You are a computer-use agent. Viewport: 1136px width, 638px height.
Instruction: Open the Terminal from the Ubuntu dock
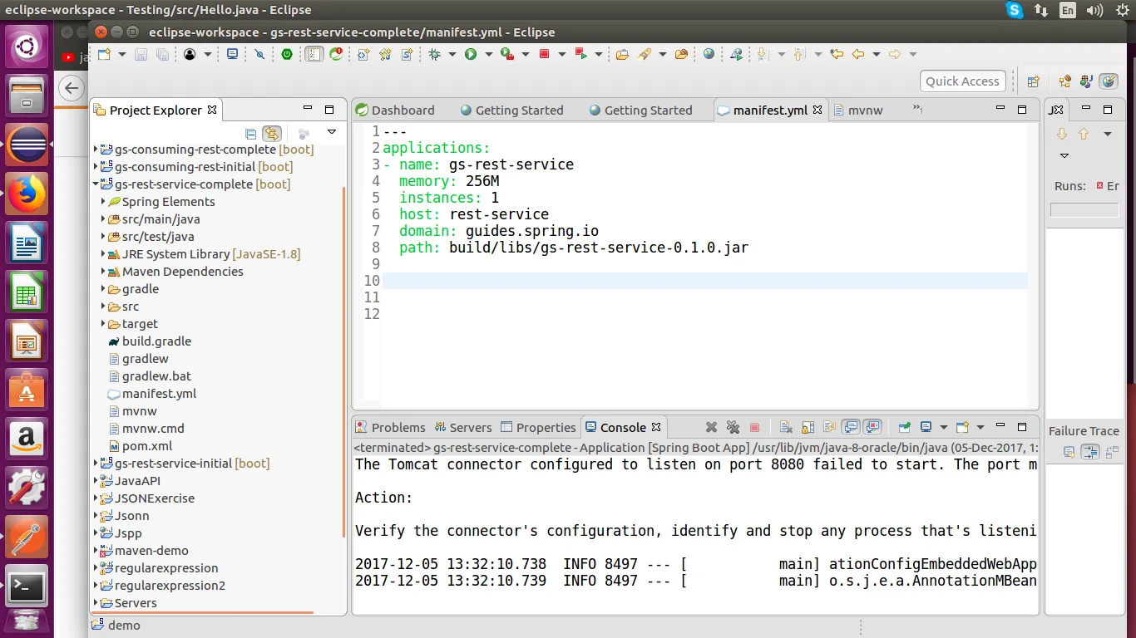(x=27, y=588)
